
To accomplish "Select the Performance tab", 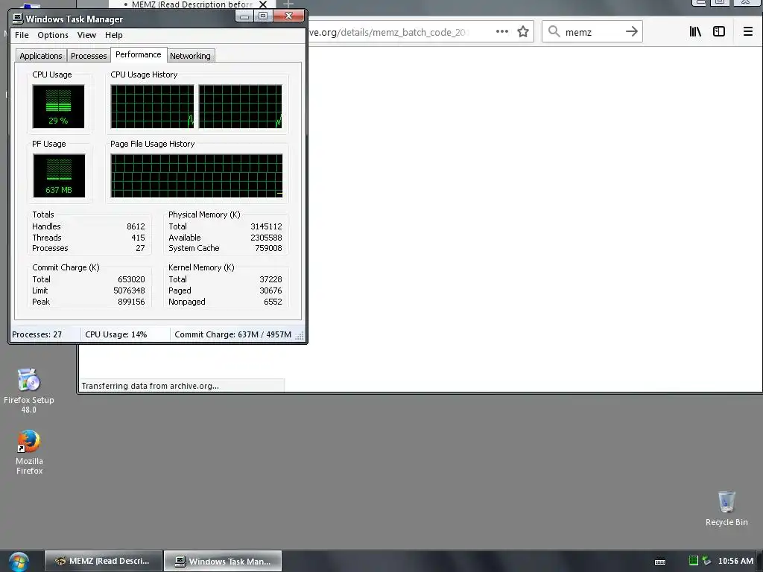I will [x=138, y=54].
